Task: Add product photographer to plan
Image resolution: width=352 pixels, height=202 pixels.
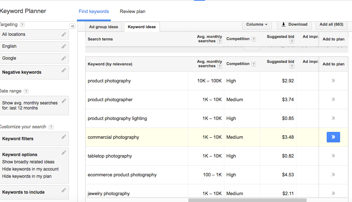Action: point(333,99)
